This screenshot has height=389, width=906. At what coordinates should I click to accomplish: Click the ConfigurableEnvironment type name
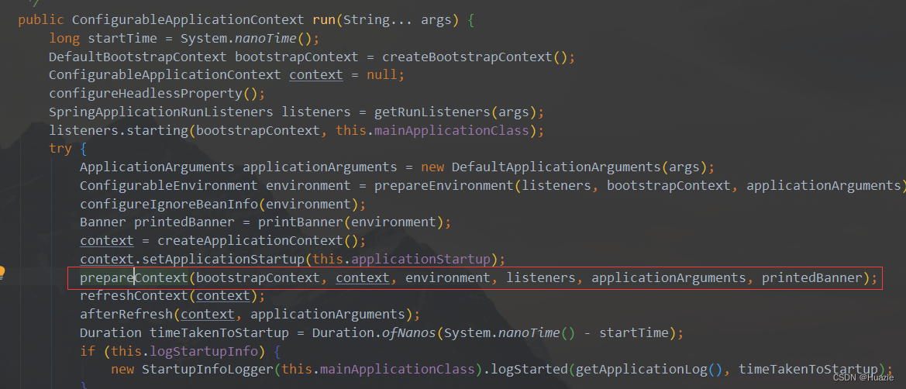click(169, 185)
